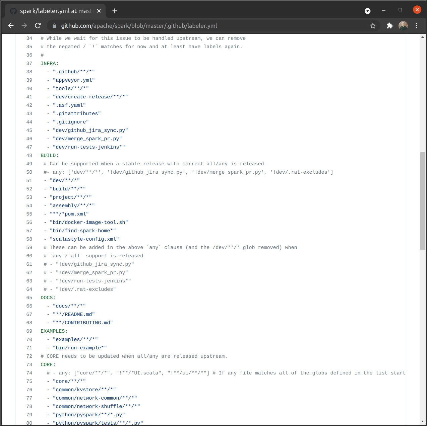
Task: Click line number 65 for DOCS
Action: pos(29,298)
